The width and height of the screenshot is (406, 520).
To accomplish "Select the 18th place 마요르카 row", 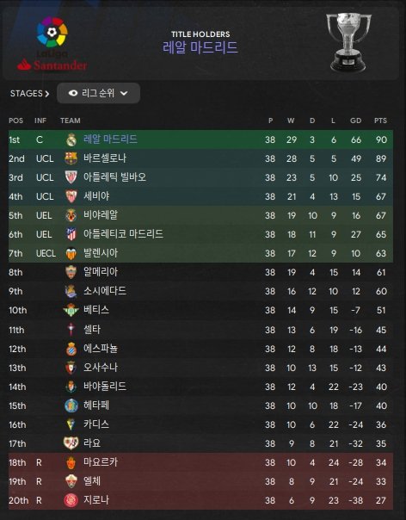I will click(200, 462).
